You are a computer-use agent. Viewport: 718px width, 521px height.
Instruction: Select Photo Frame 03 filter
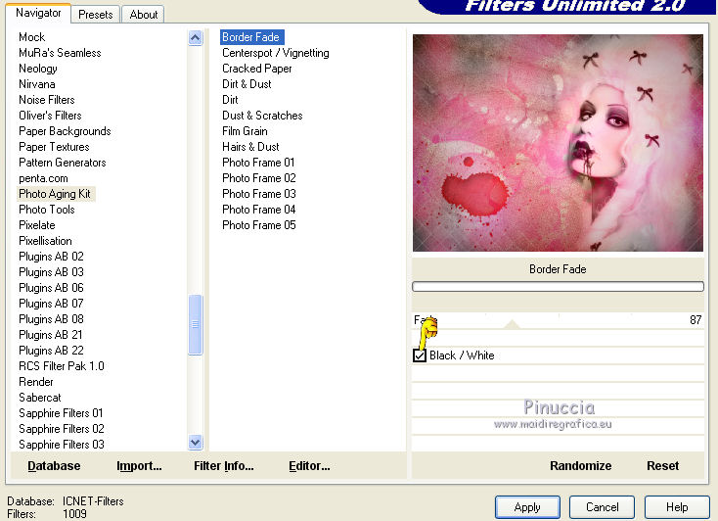click(258, 194)
